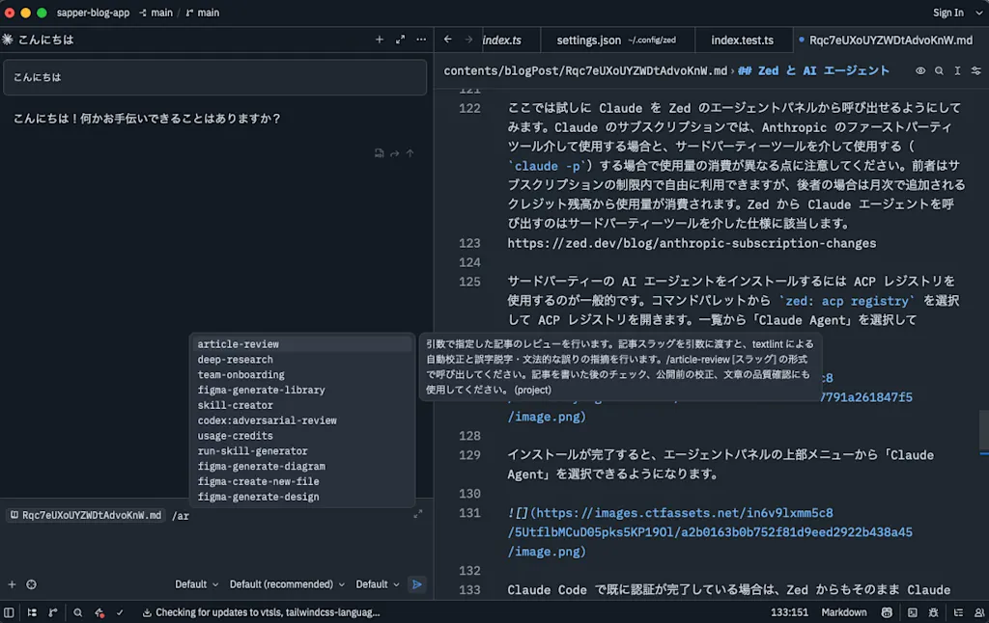Open first main branch selector in title bar
Viewport: 989px width, 623px height.
pyautogui.click(x=155, y=13)
